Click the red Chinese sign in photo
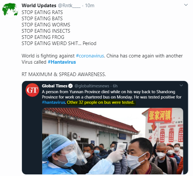 (160, 115)
